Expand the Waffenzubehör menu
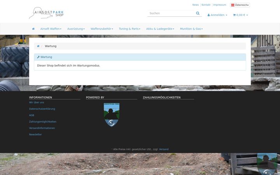This screenshot has width=280, height=175. point(102,29)
